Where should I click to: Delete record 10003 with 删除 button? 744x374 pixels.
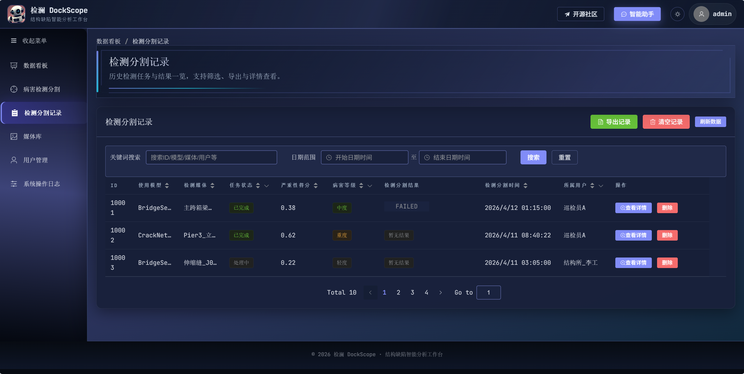[667, 263]
